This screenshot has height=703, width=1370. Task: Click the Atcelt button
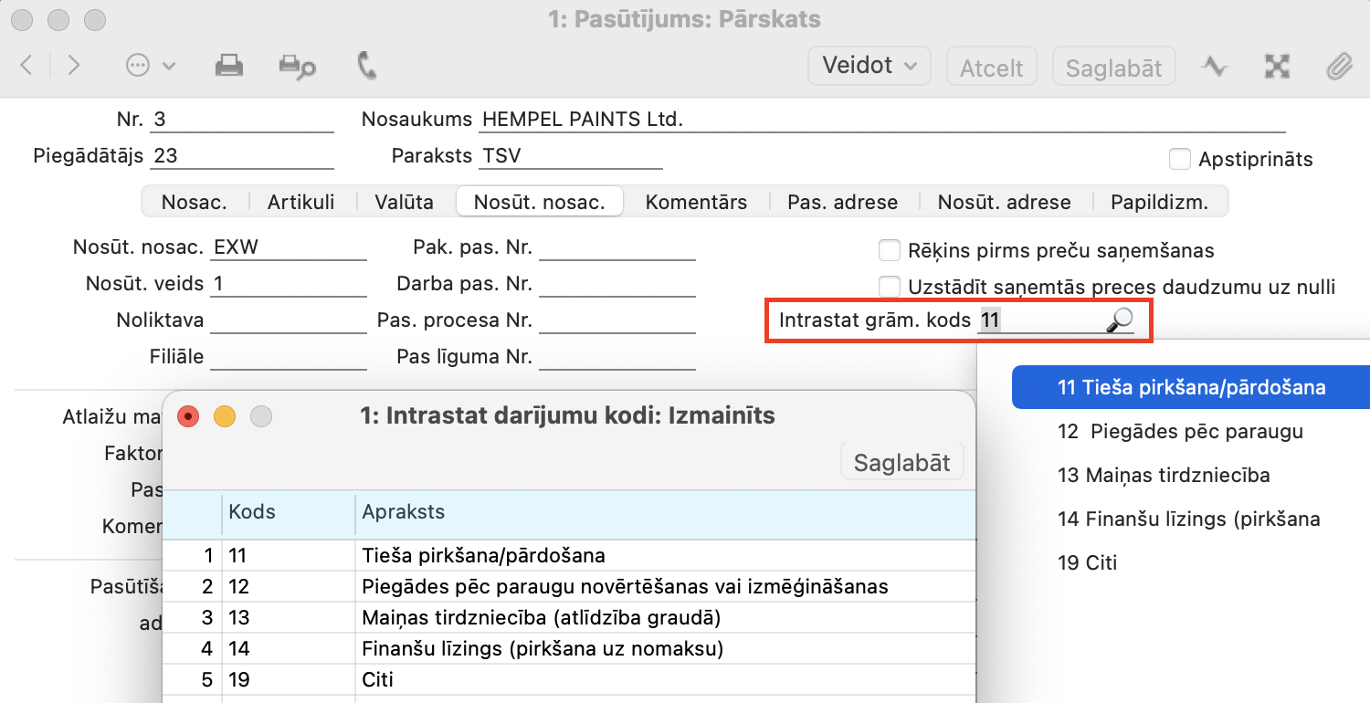[x=991, y=68]
